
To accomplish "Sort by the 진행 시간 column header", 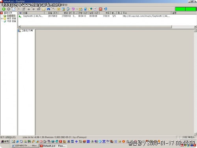I will (x=83, y=13).
